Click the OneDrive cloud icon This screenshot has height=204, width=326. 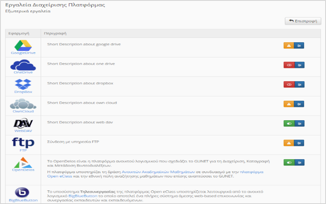click(23, 65)
